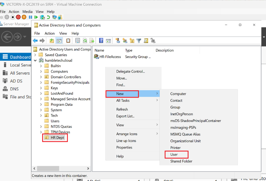Select the HR Dept organizational unit
The height and width of the screenshot is (181, 266).
point(57,138)
